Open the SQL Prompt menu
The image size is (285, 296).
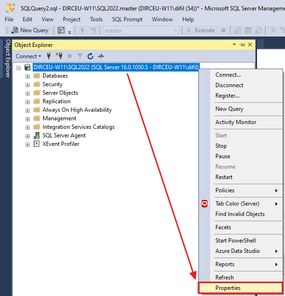(127, 19)
